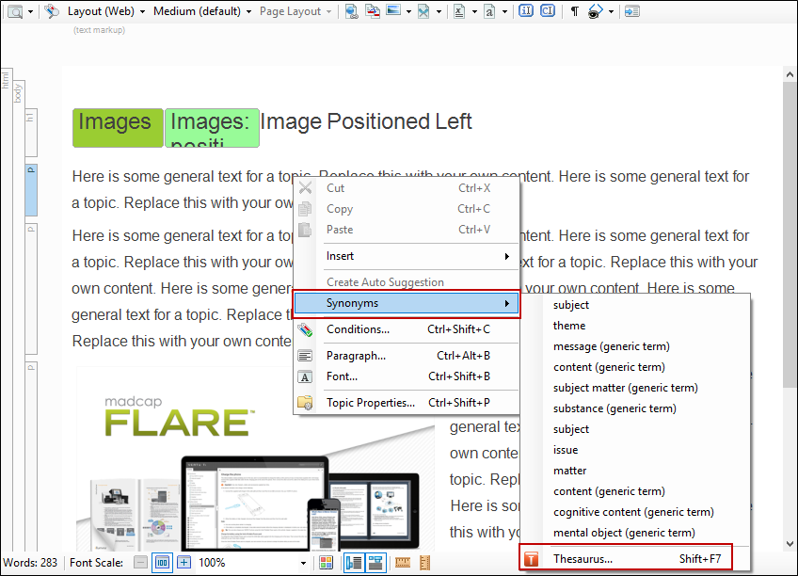Pick synonym 'subject matter (generic term)'
Image resolution: width=798 pixels, height=576 pixels.
click(x=634, y=388)
